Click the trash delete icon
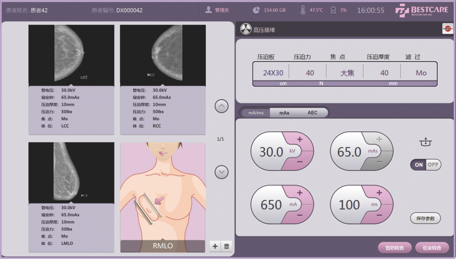Screen dimensions: 456x259 [227, 246]
